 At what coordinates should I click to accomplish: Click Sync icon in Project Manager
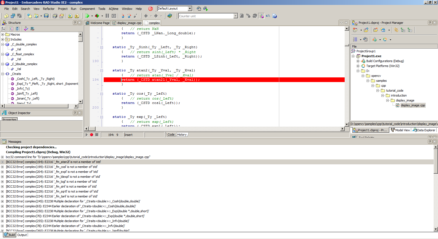coord(396,30)
